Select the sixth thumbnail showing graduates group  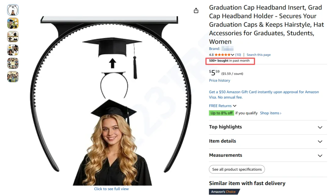pos(13,77)
